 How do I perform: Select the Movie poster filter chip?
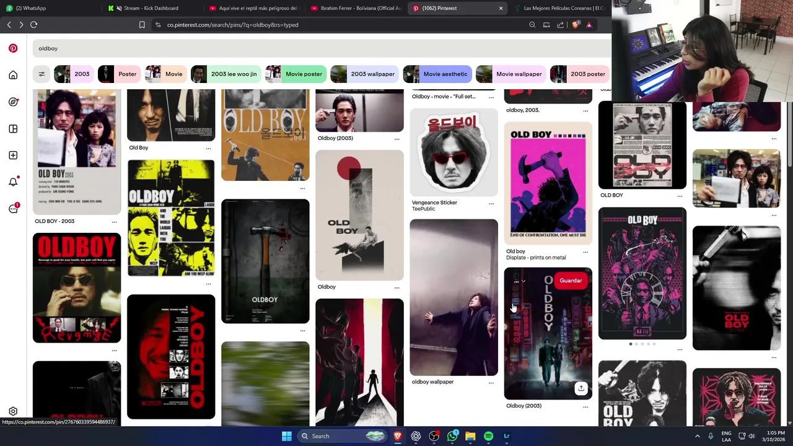(x=297, y=74)
